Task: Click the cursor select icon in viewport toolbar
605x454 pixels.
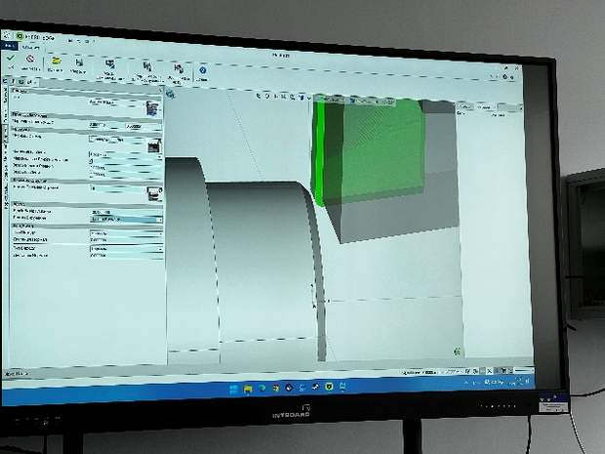Action: [259, 96]
